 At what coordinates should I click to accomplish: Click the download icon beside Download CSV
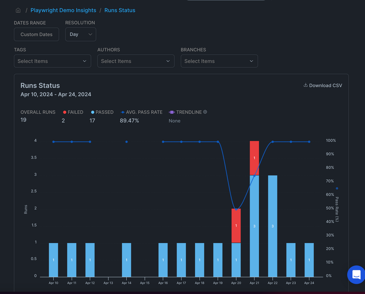pos(306,85)
